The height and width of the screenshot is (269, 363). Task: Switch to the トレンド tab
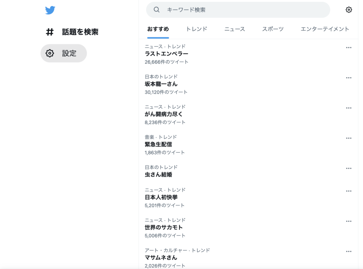196,29
